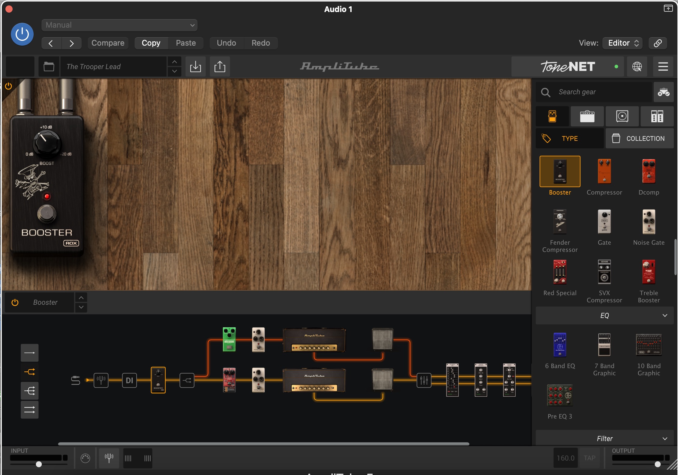Screen dimensions: 678x475
Task: Select the single serial chain routing icon
Action: pos(29,353)
